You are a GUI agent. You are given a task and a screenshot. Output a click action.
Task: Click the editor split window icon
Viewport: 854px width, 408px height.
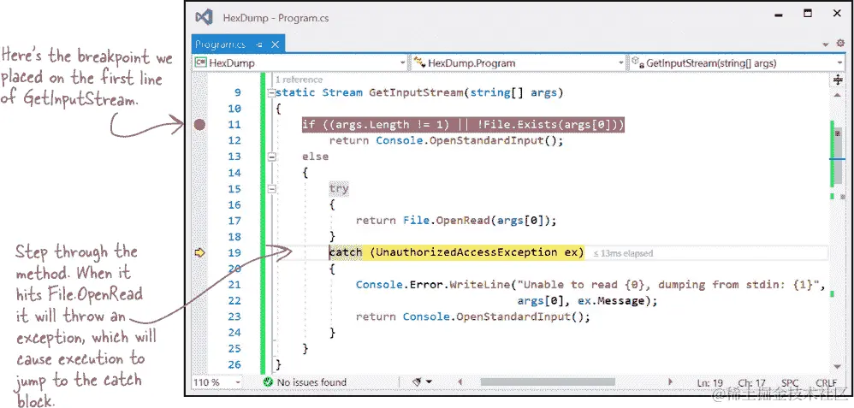pos(838,80)
